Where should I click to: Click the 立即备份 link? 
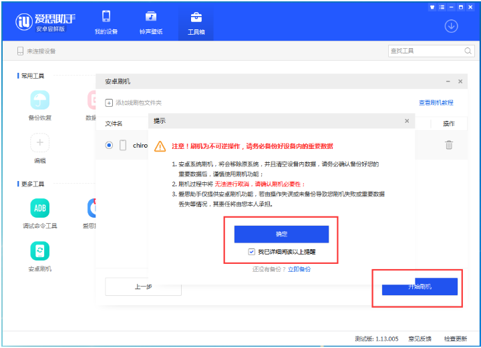[x=299, y=269]
